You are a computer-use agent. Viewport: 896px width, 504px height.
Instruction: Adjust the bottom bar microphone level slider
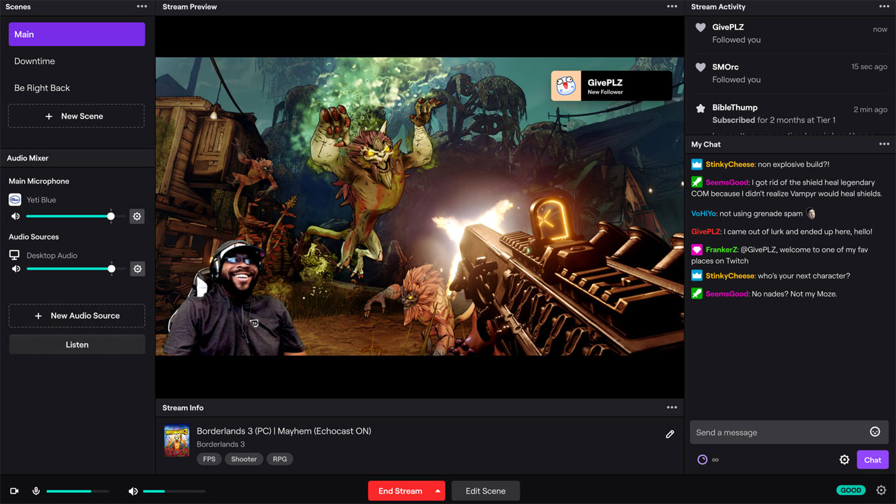click(77, 491)
